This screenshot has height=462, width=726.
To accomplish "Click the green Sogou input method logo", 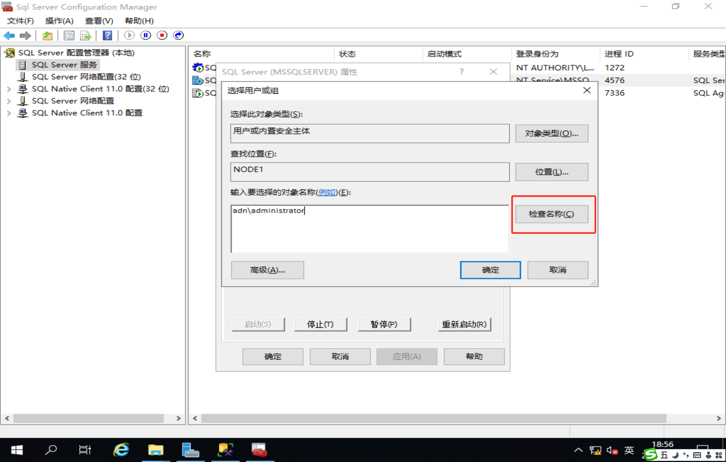I will (x=651, y=455).
